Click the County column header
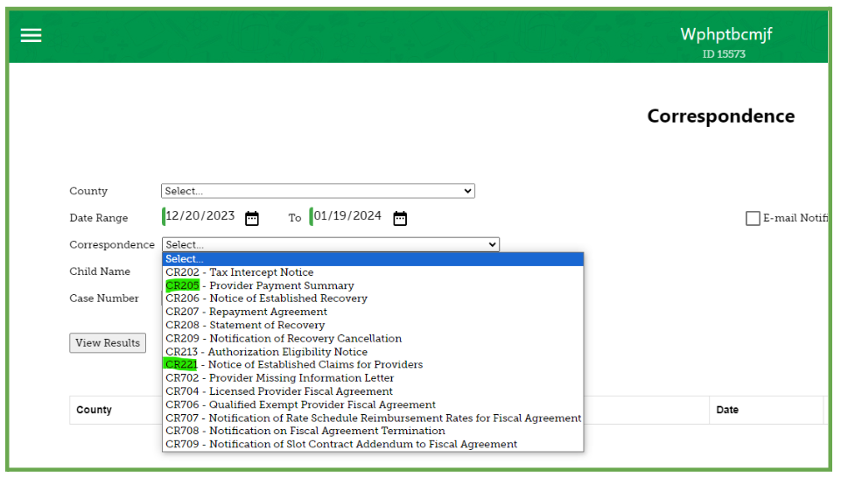This screenshot has width=841, height=478. click(95, 410)
